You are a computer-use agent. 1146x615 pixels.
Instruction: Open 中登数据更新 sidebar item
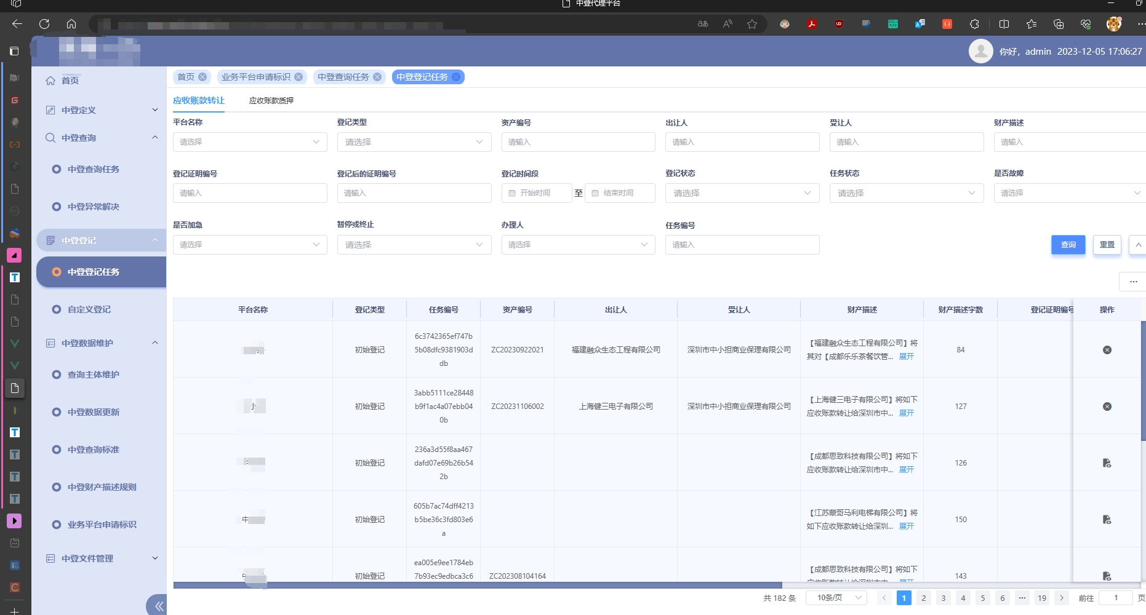point(94,412)
